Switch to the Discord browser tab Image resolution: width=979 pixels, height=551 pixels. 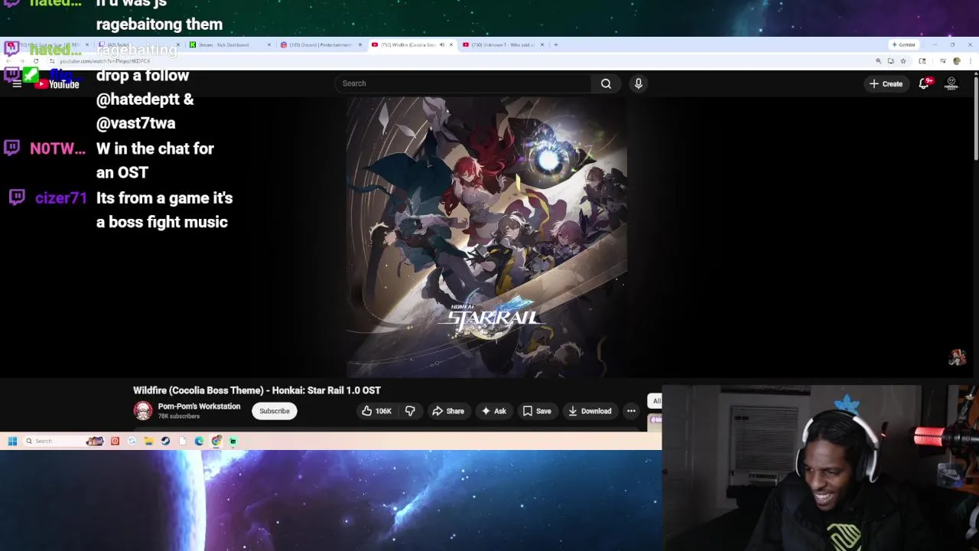320,45
